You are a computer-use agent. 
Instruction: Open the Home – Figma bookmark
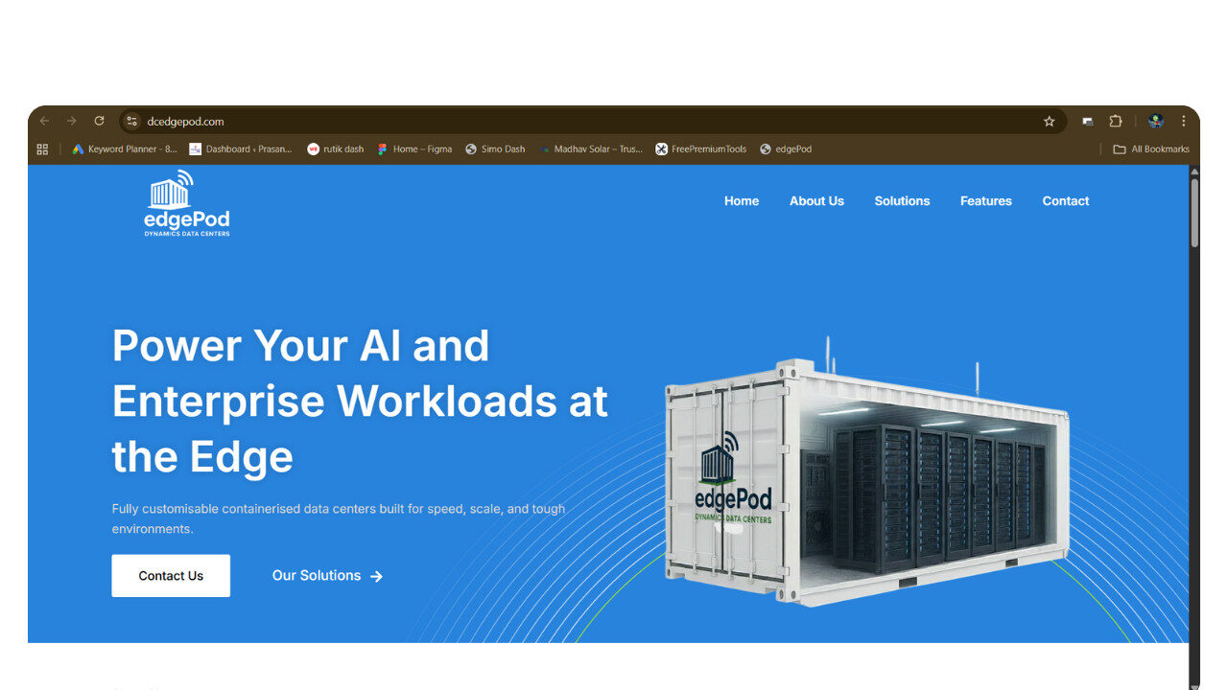(414, 149)
